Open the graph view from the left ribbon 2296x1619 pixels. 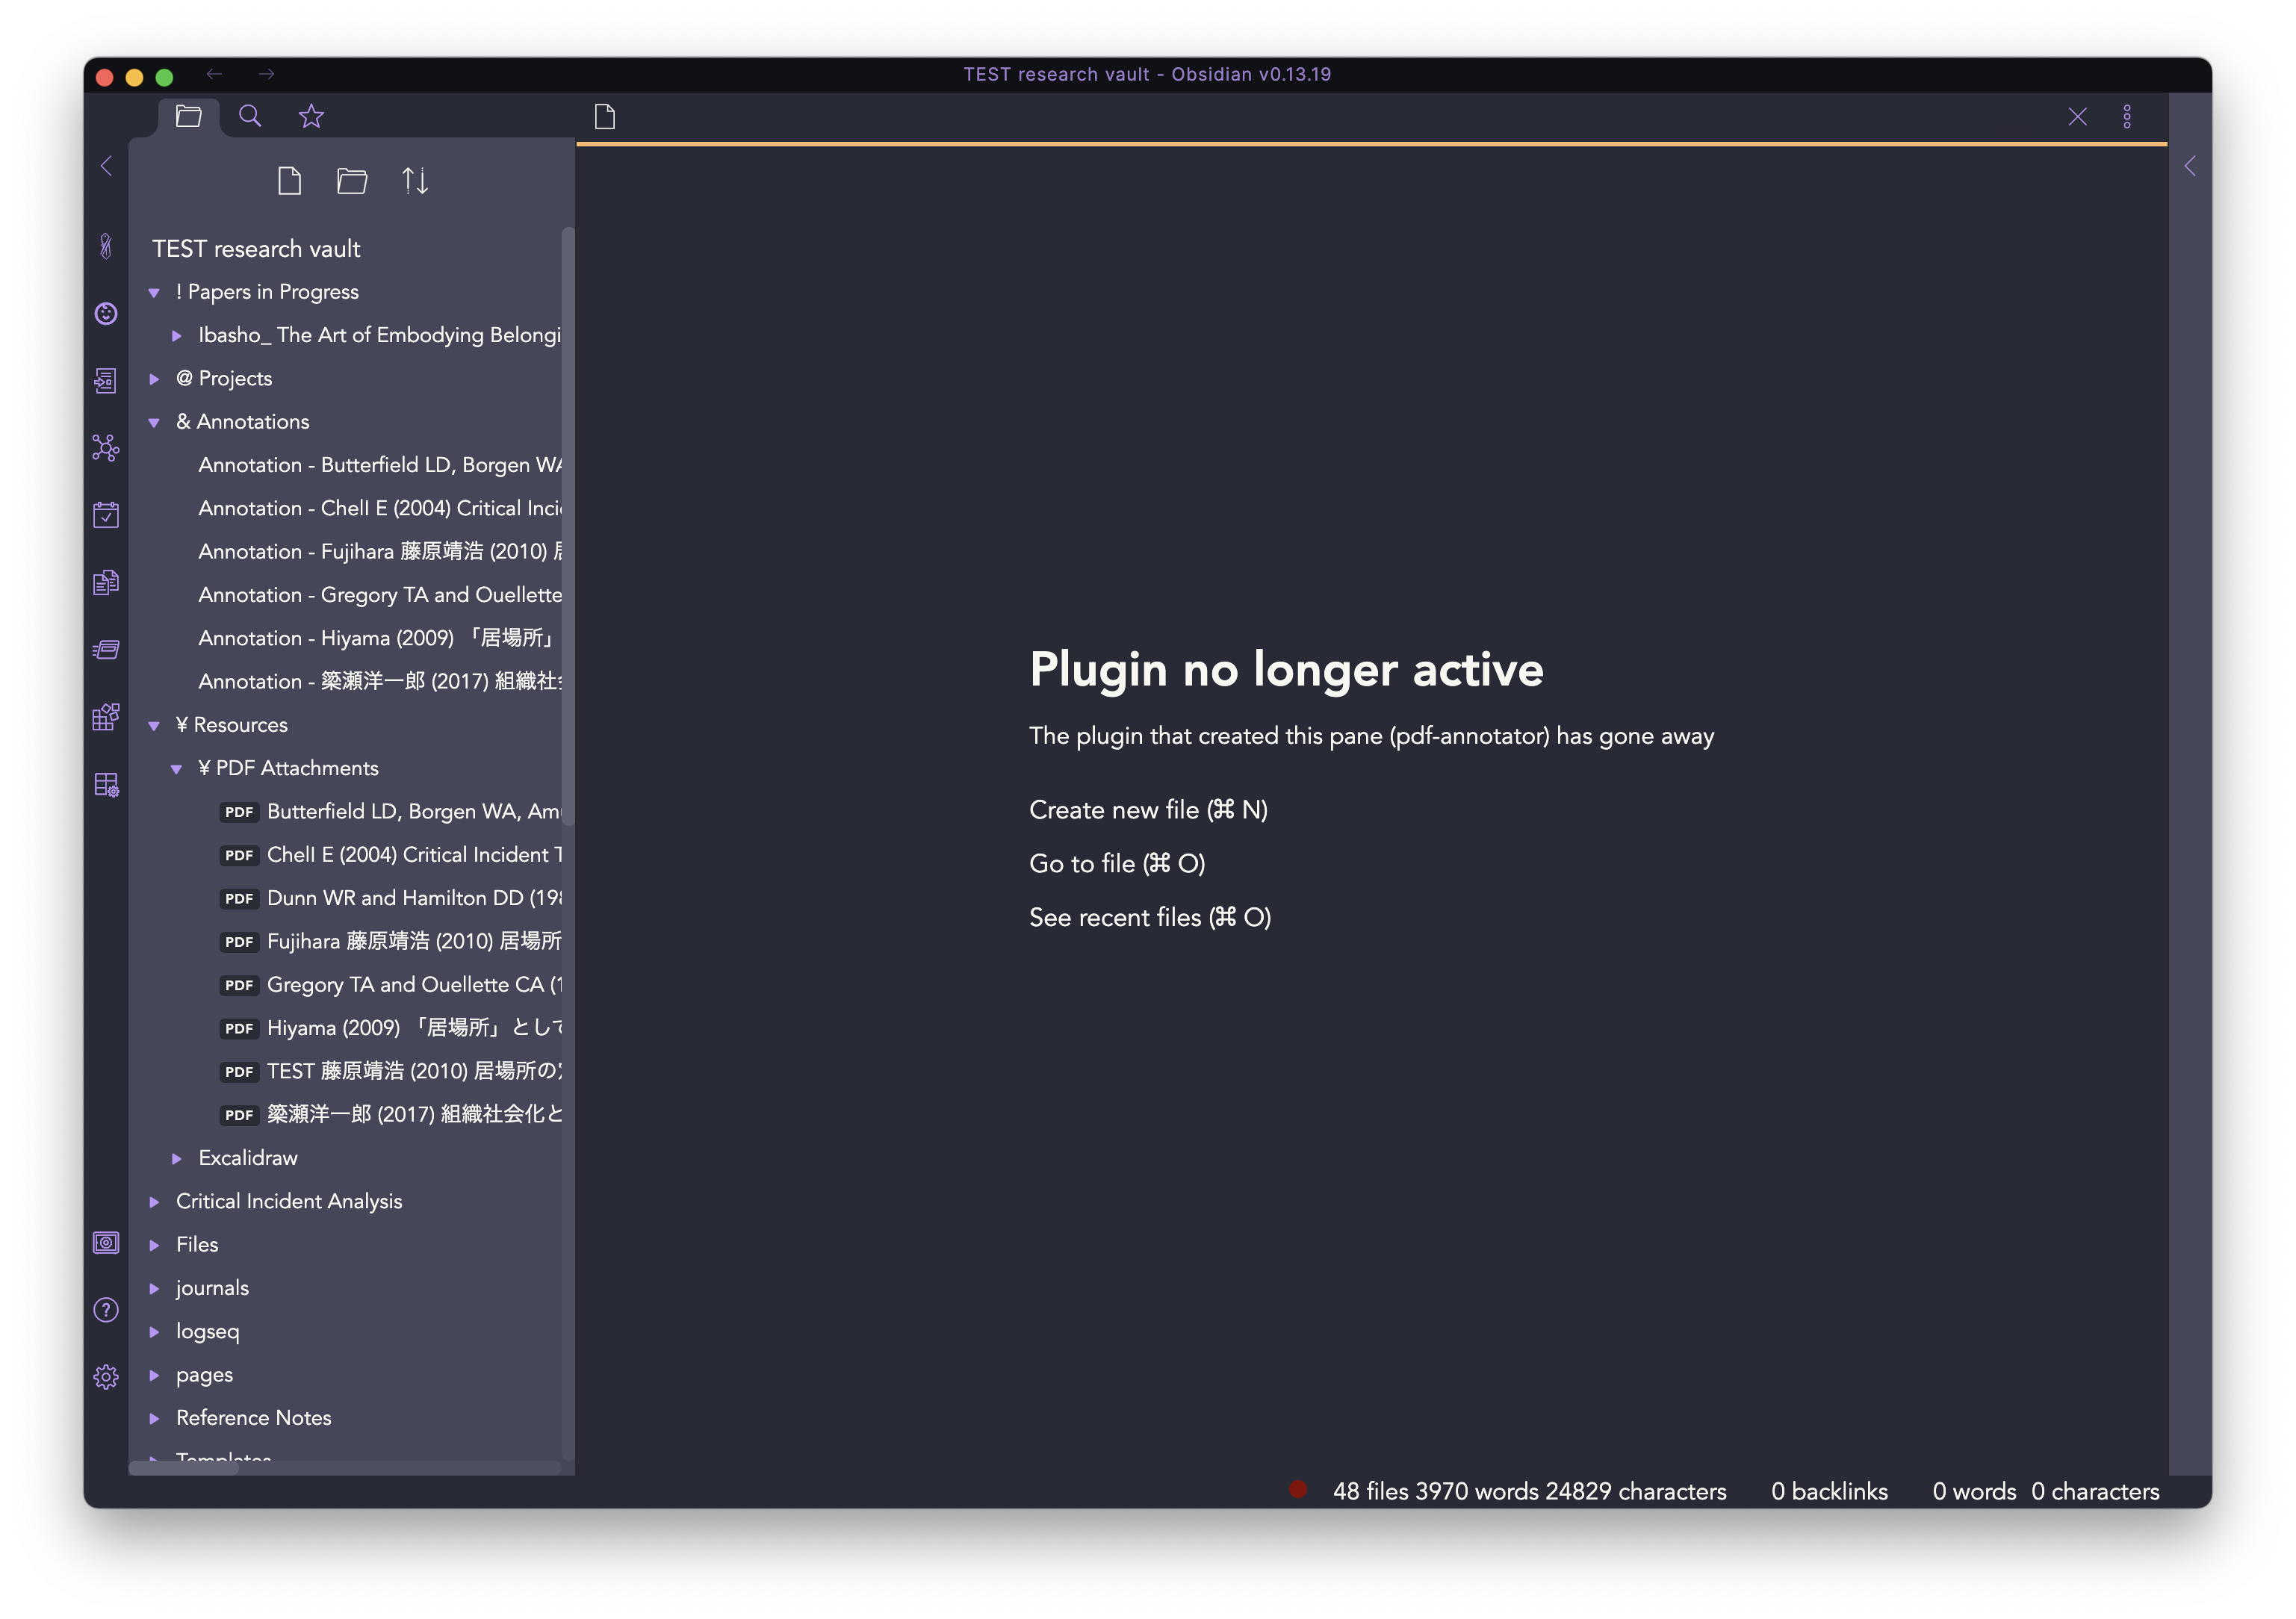pos(105,448)
